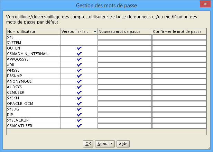
Task: Click the Annuler button
Action: coord(105,144)
